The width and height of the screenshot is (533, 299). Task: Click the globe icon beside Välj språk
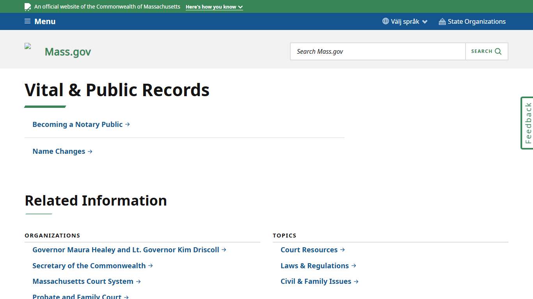pos(385,21)
